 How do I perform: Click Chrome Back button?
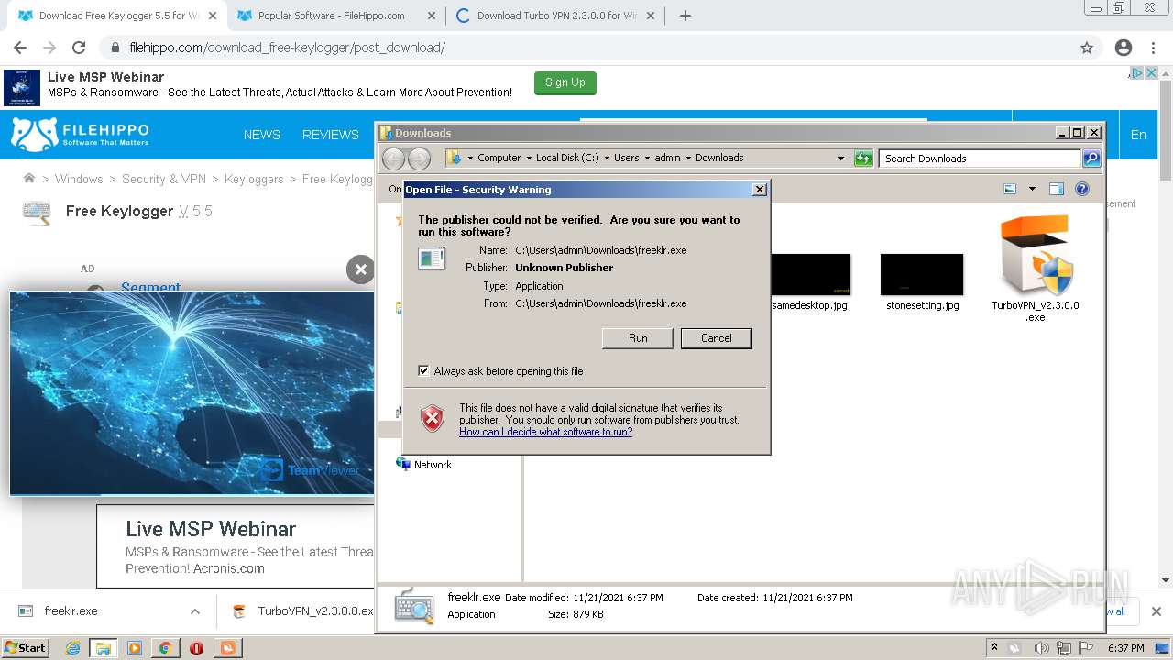(20, 48)
